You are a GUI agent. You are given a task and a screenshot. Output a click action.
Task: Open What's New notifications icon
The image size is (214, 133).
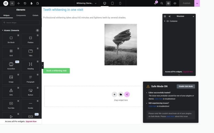pos(155,3)
